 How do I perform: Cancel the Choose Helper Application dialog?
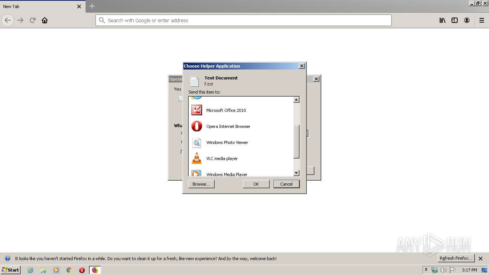287,184
